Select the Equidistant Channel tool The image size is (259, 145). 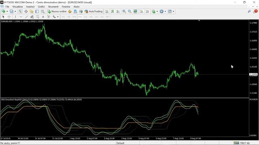pyautogui.click(x=32, y=17)
